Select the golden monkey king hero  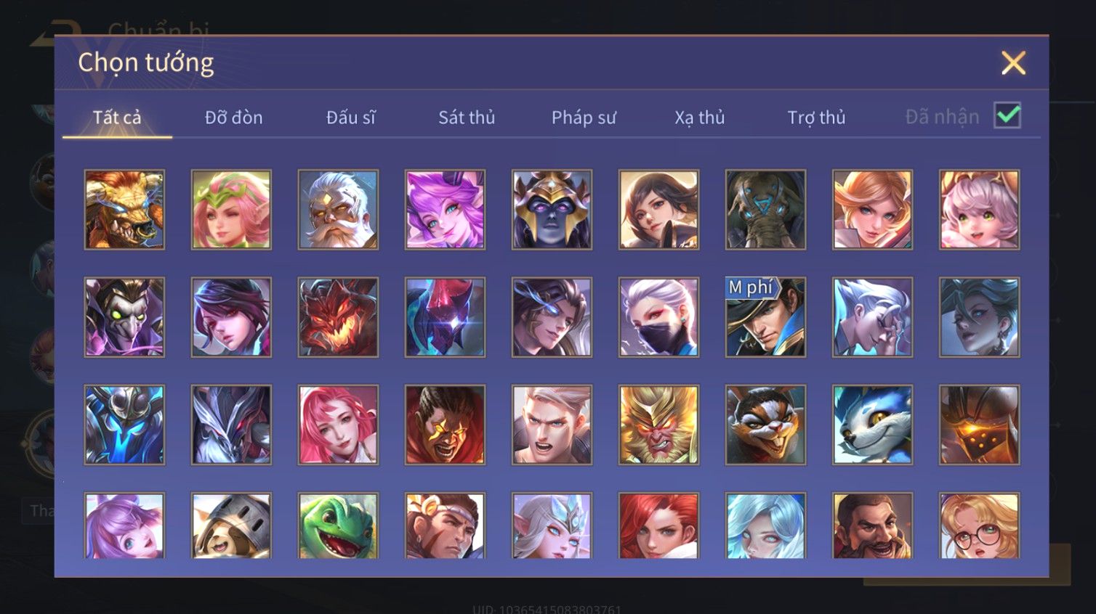(658, 425)
